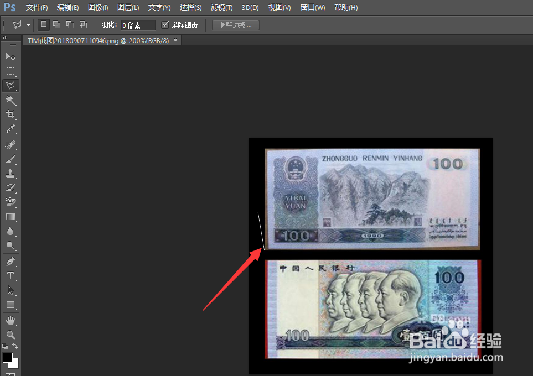Select the Dodge tool

10,246
